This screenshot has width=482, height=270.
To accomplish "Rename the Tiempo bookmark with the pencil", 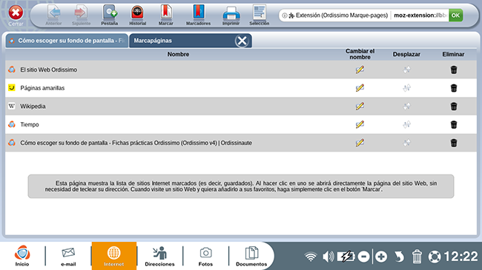I will pyautogui.click(x=360, y=124).
